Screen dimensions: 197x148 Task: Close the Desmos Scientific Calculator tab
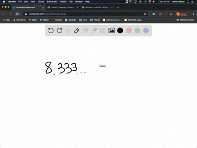pyautogui.click(x=112, y=7)
